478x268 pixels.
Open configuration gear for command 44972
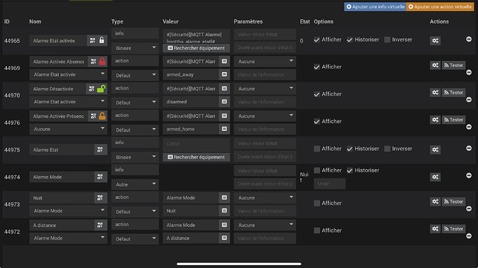[435, 229]
